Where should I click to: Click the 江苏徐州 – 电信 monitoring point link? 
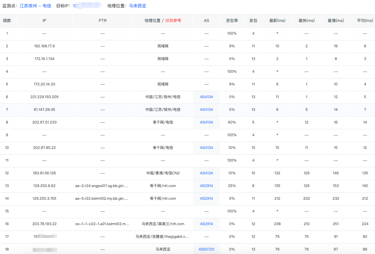click(35, 6)
